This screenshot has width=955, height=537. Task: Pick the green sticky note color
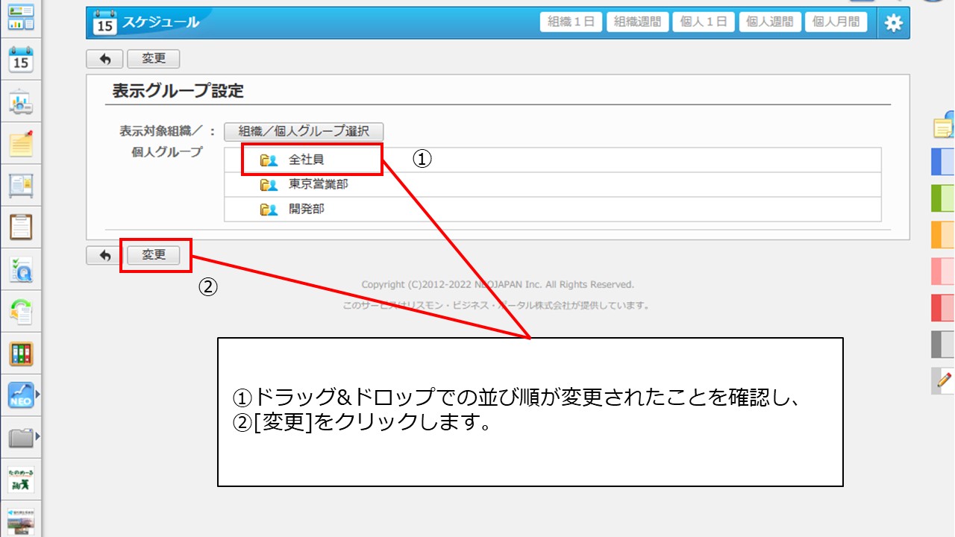point(943,198)
